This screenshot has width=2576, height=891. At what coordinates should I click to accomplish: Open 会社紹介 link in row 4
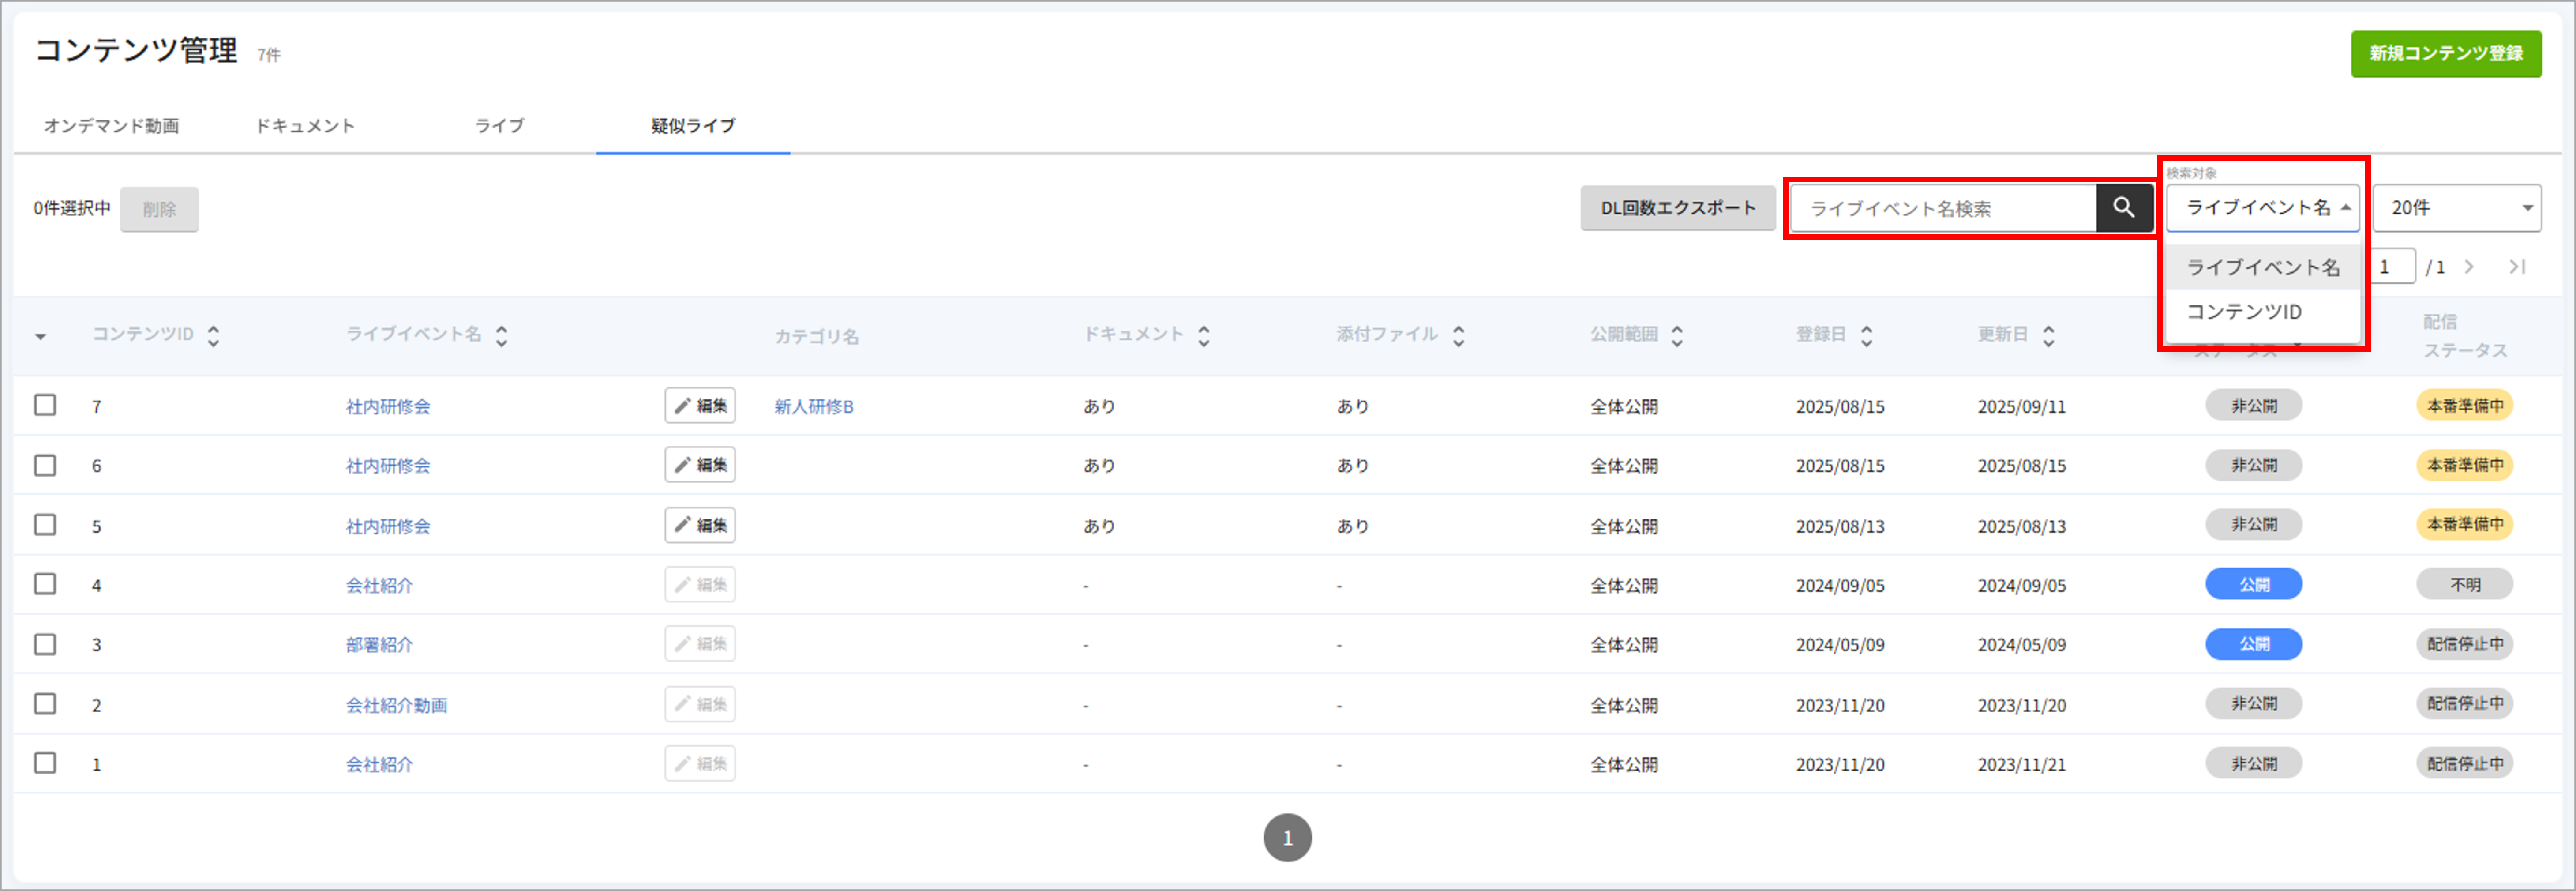pyautogui.click(x=380, y=585)
